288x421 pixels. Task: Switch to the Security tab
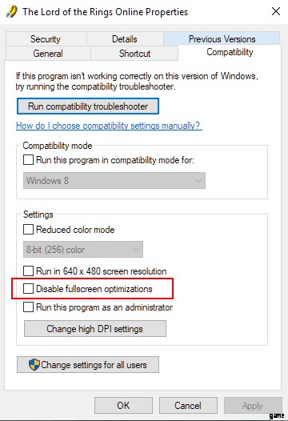[x=46, y=39]
